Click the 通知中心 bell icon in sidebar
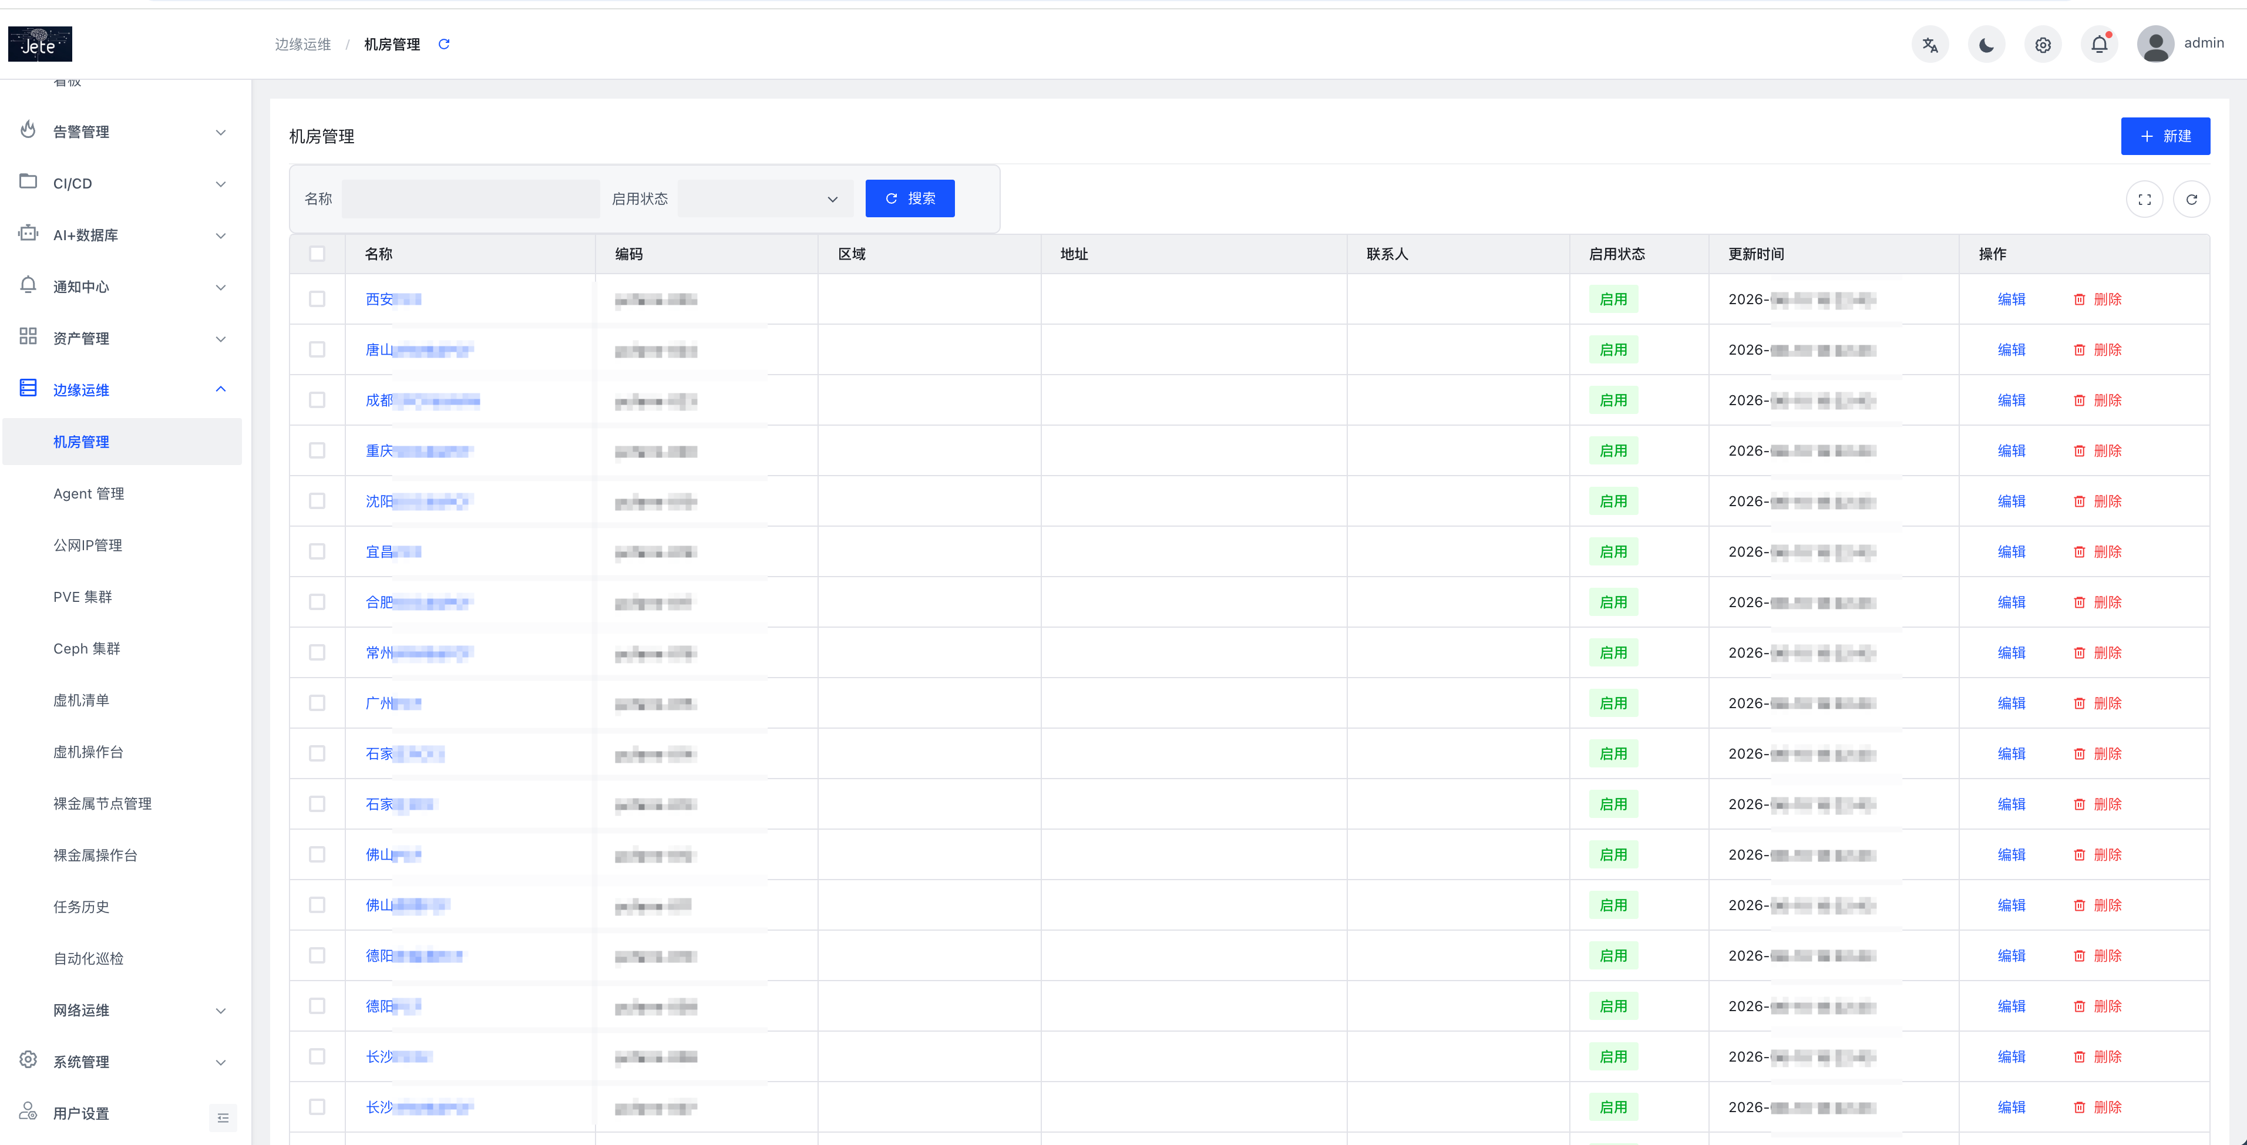2247x1145 pixels. pos(28,285)
